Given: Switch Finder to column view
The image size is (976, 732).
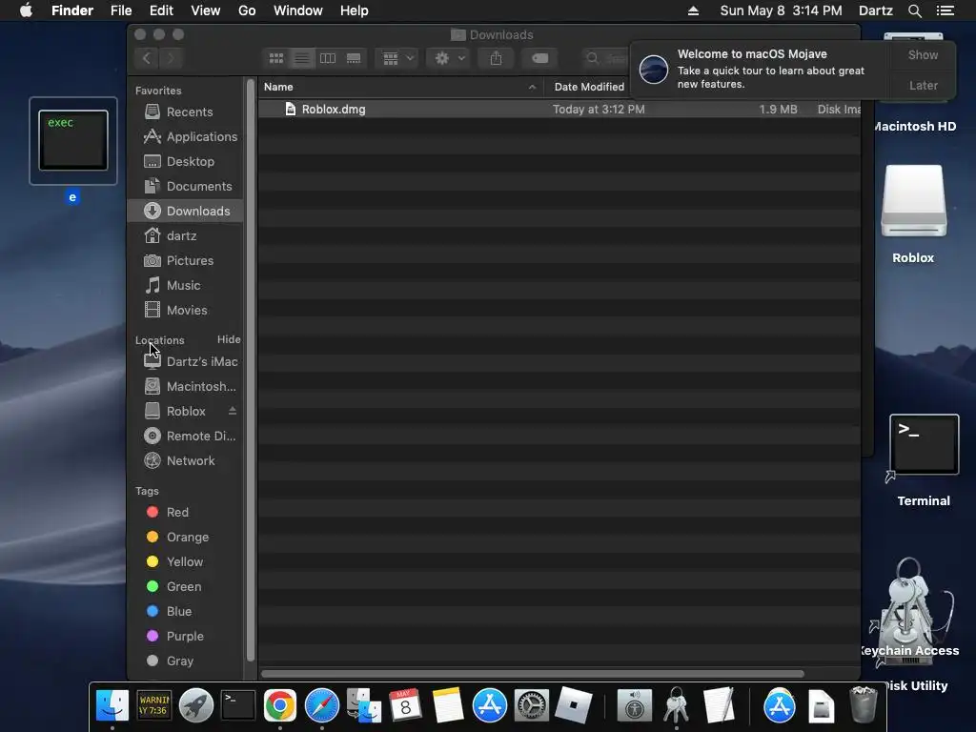Looking at the screenshot, I should click(x=328, y=58).
